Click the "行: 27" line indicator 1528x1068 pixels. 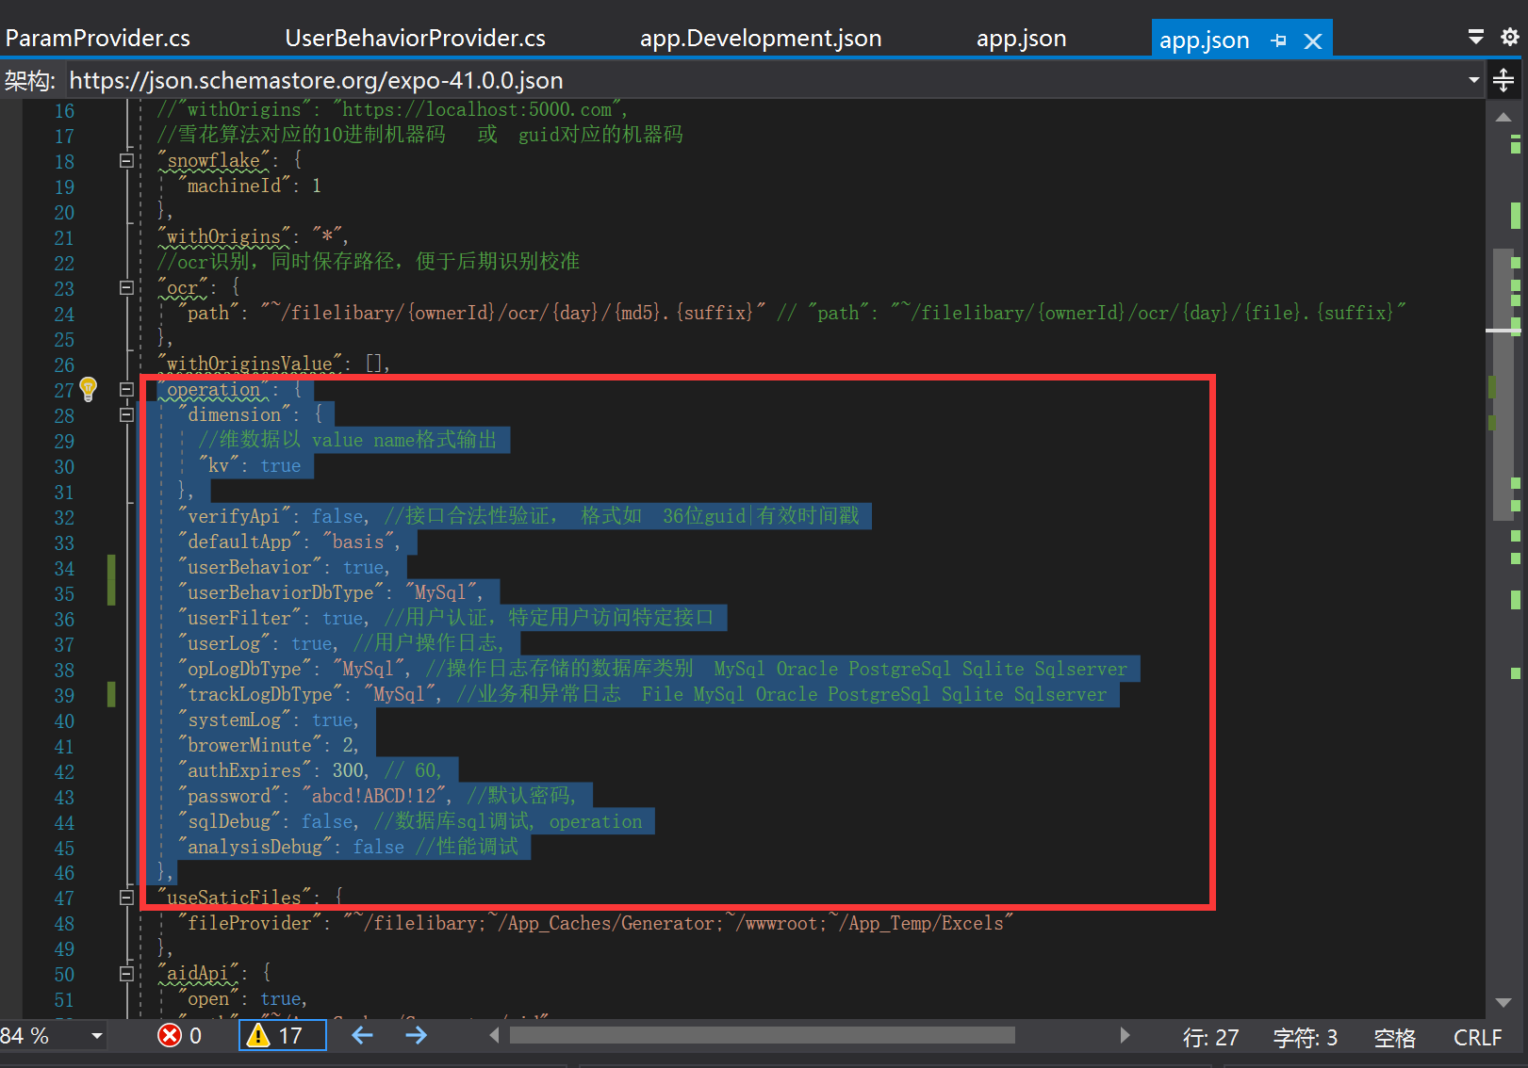[x=1210, y=1038]
